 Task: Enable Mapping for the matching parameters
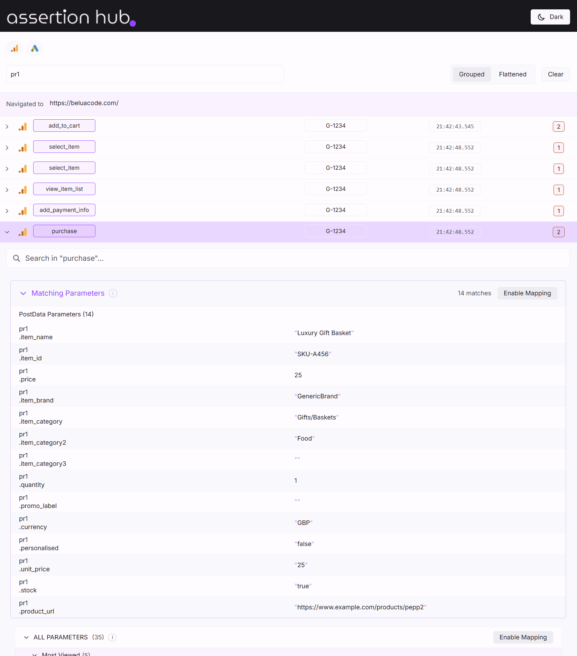pyautogui.click(x=527, y=293)
